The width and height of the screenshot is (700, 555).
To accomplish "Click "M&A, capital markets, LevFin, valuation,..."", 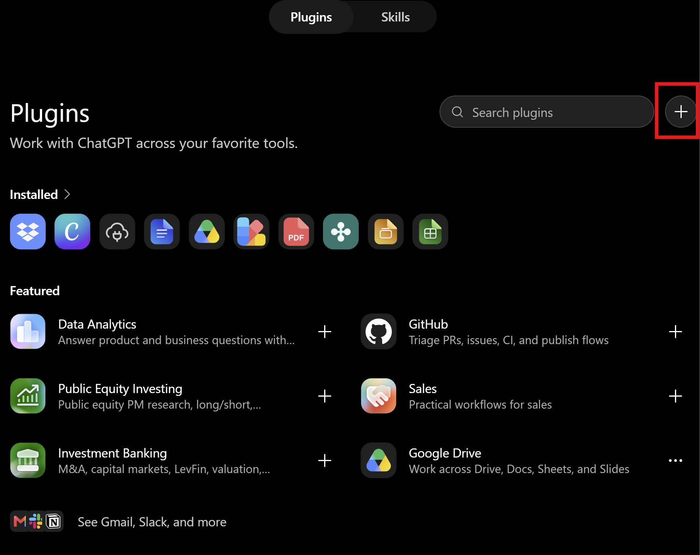I will [x=164, y=469].
